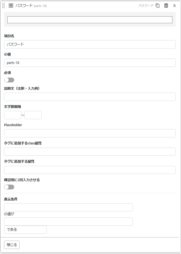
Task: Click the drag handle dots on the left
Action: point(3,5)
